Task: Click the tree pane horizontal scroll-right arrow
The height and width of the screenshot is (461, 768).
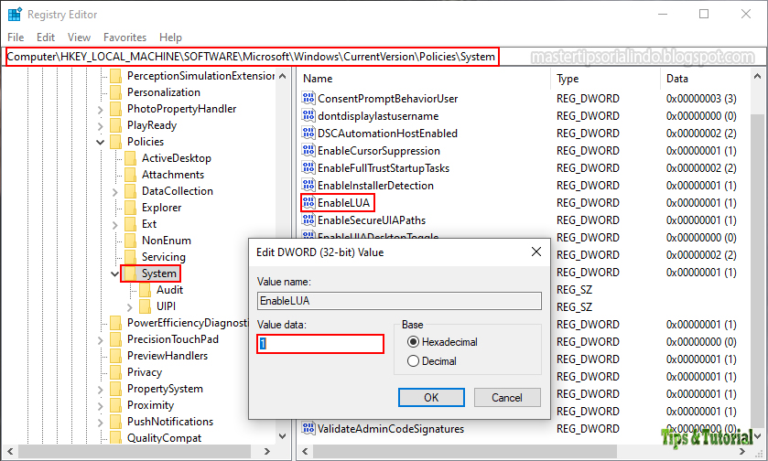Action: 267,451
